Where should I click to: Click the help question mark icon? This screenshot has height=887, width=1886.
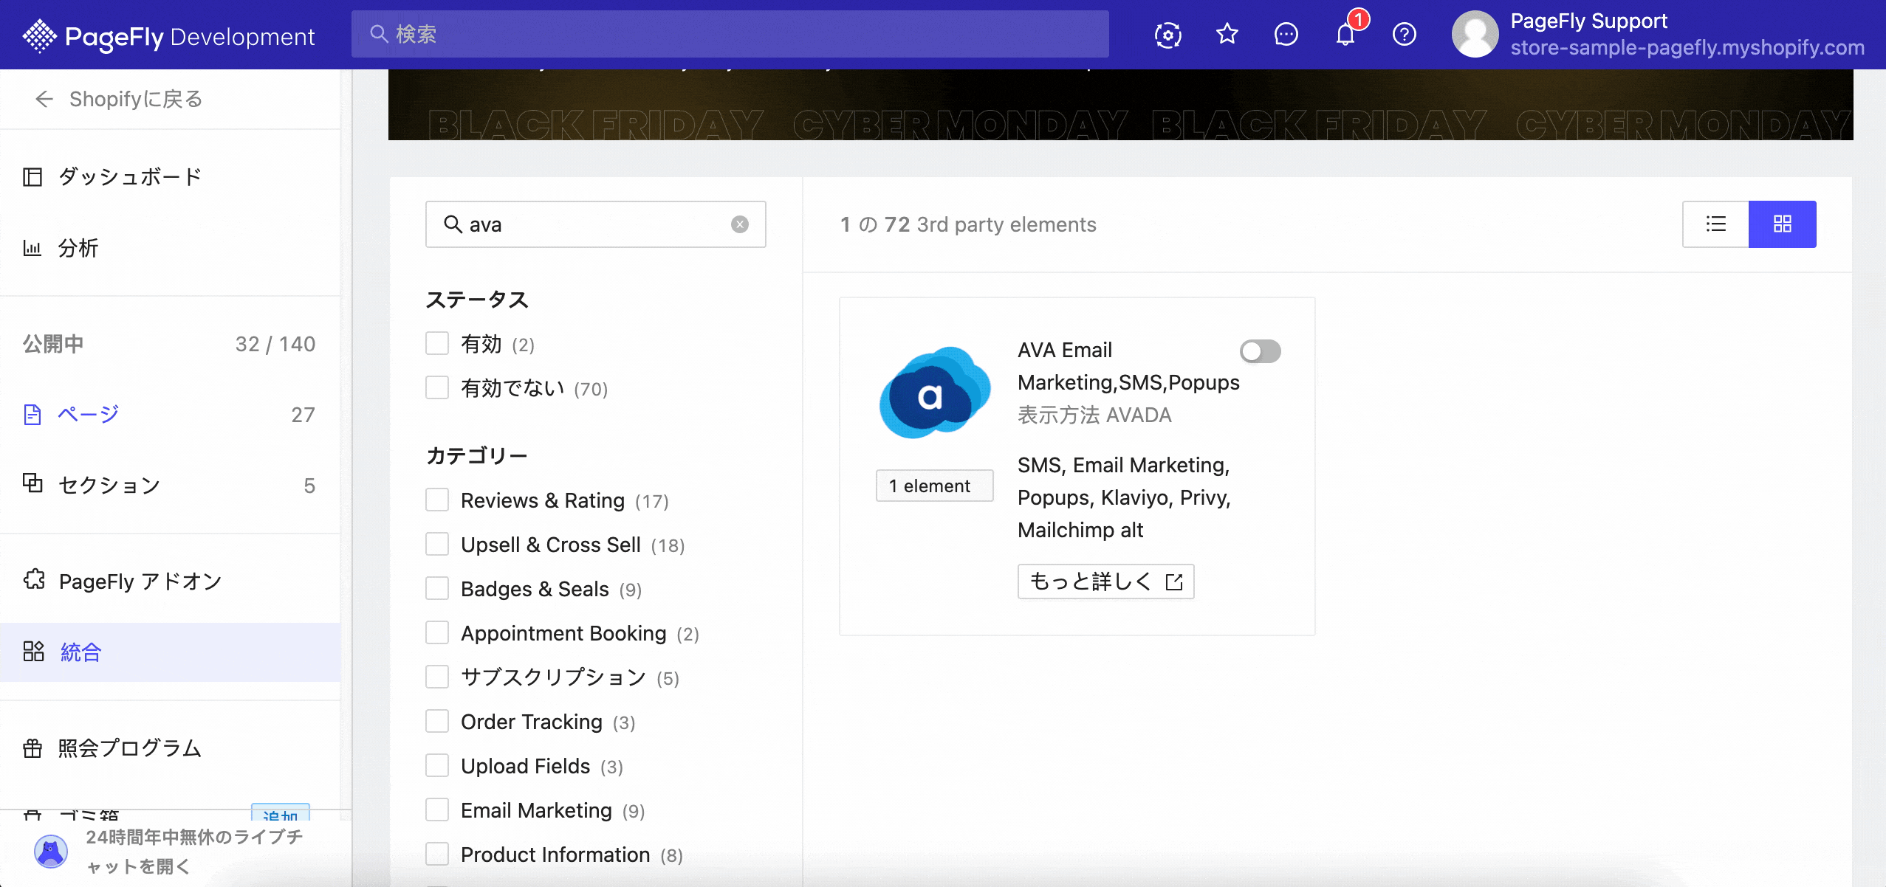(x=1404, y=35)
